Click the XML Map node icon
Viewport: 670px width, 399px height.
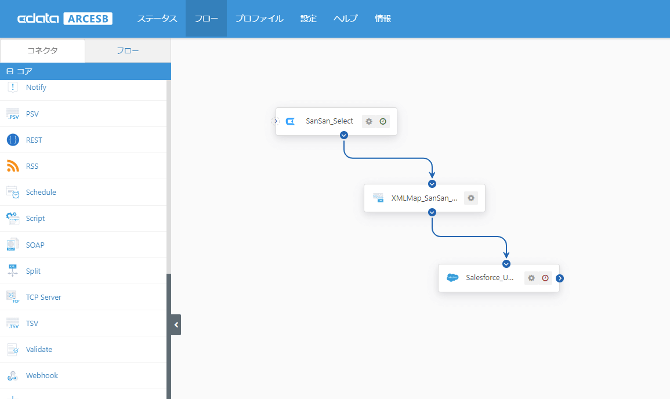pyautogui.click(x=378, y=198)
